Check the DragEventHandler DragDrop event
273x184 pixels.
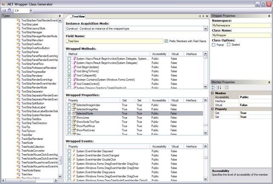pyautogui.click(x=69, y=164)
